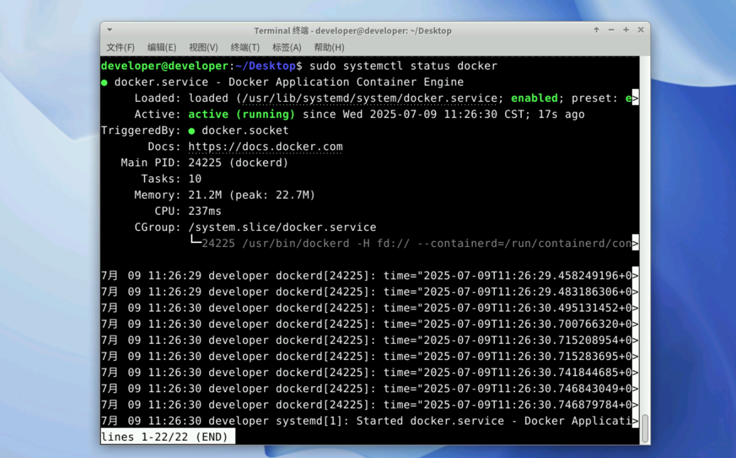This screenshot has height=458, width=736.
Task: Click the log line with timestamp 11:26:30.715283695
Action: click(x=370, y=357)
